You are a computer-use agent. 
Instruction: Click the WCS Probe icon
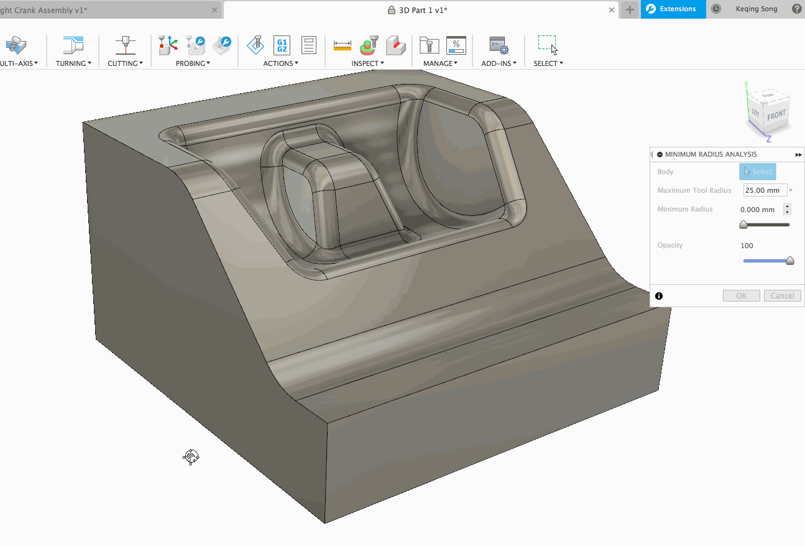click(x=168, y=45)
